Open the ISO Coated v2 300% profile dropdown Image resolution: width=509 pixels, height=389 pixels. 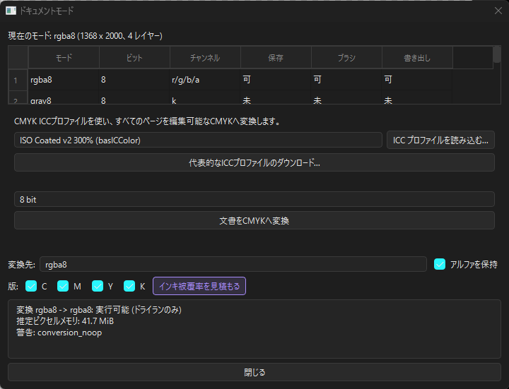198,140
